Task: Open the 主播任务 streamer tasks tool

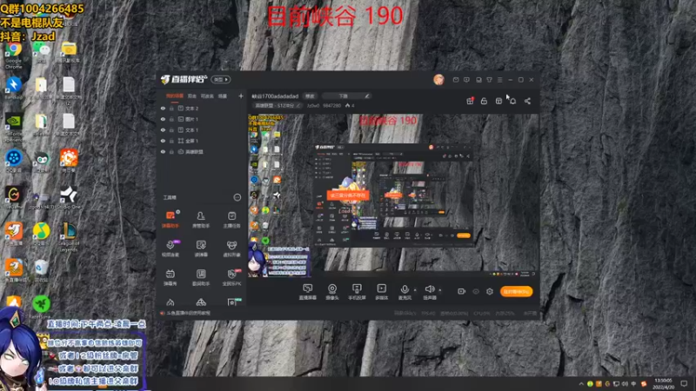Action: click(231, 219)
